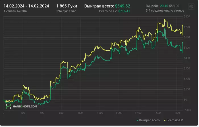Click "3.4 среднее число столов" text
This screenshot has width=199, height=127.
165,10
